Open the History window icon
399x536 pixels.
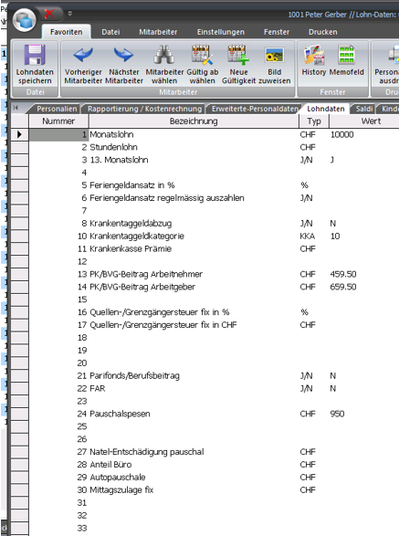(x=314, y=55)
